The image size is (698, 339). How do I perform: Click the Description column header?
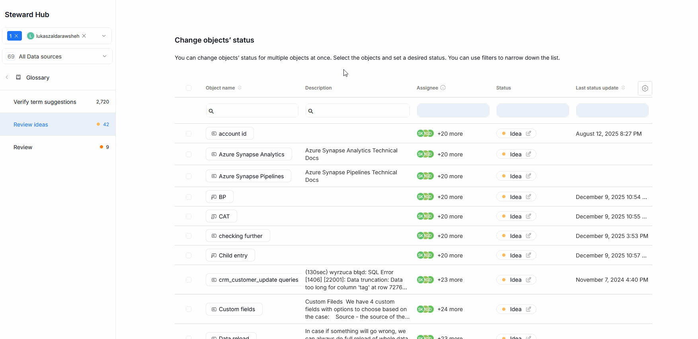tap(318, 88)
